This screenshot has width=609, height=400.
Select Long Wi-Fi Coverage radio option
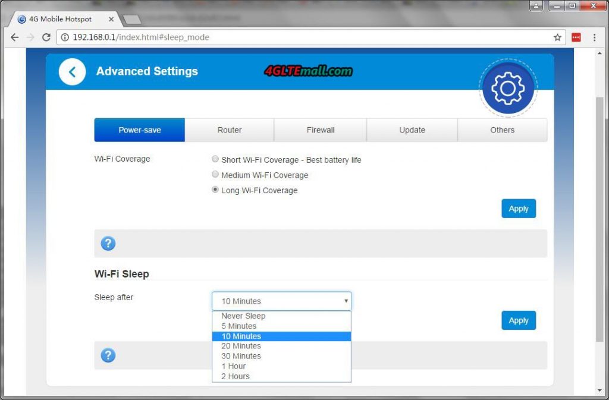[x=215, y=190]
